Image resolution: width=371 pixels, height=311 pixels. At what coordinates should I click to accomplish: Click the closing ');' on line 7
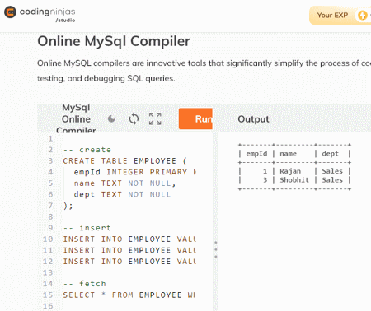pos(68,206)
